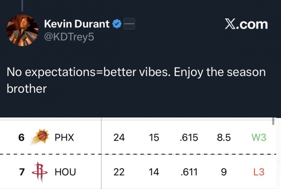The width and height of the screenshot is (281, 189).
Task: Click the green W3 streak indicator
Action: coord(259,138)
